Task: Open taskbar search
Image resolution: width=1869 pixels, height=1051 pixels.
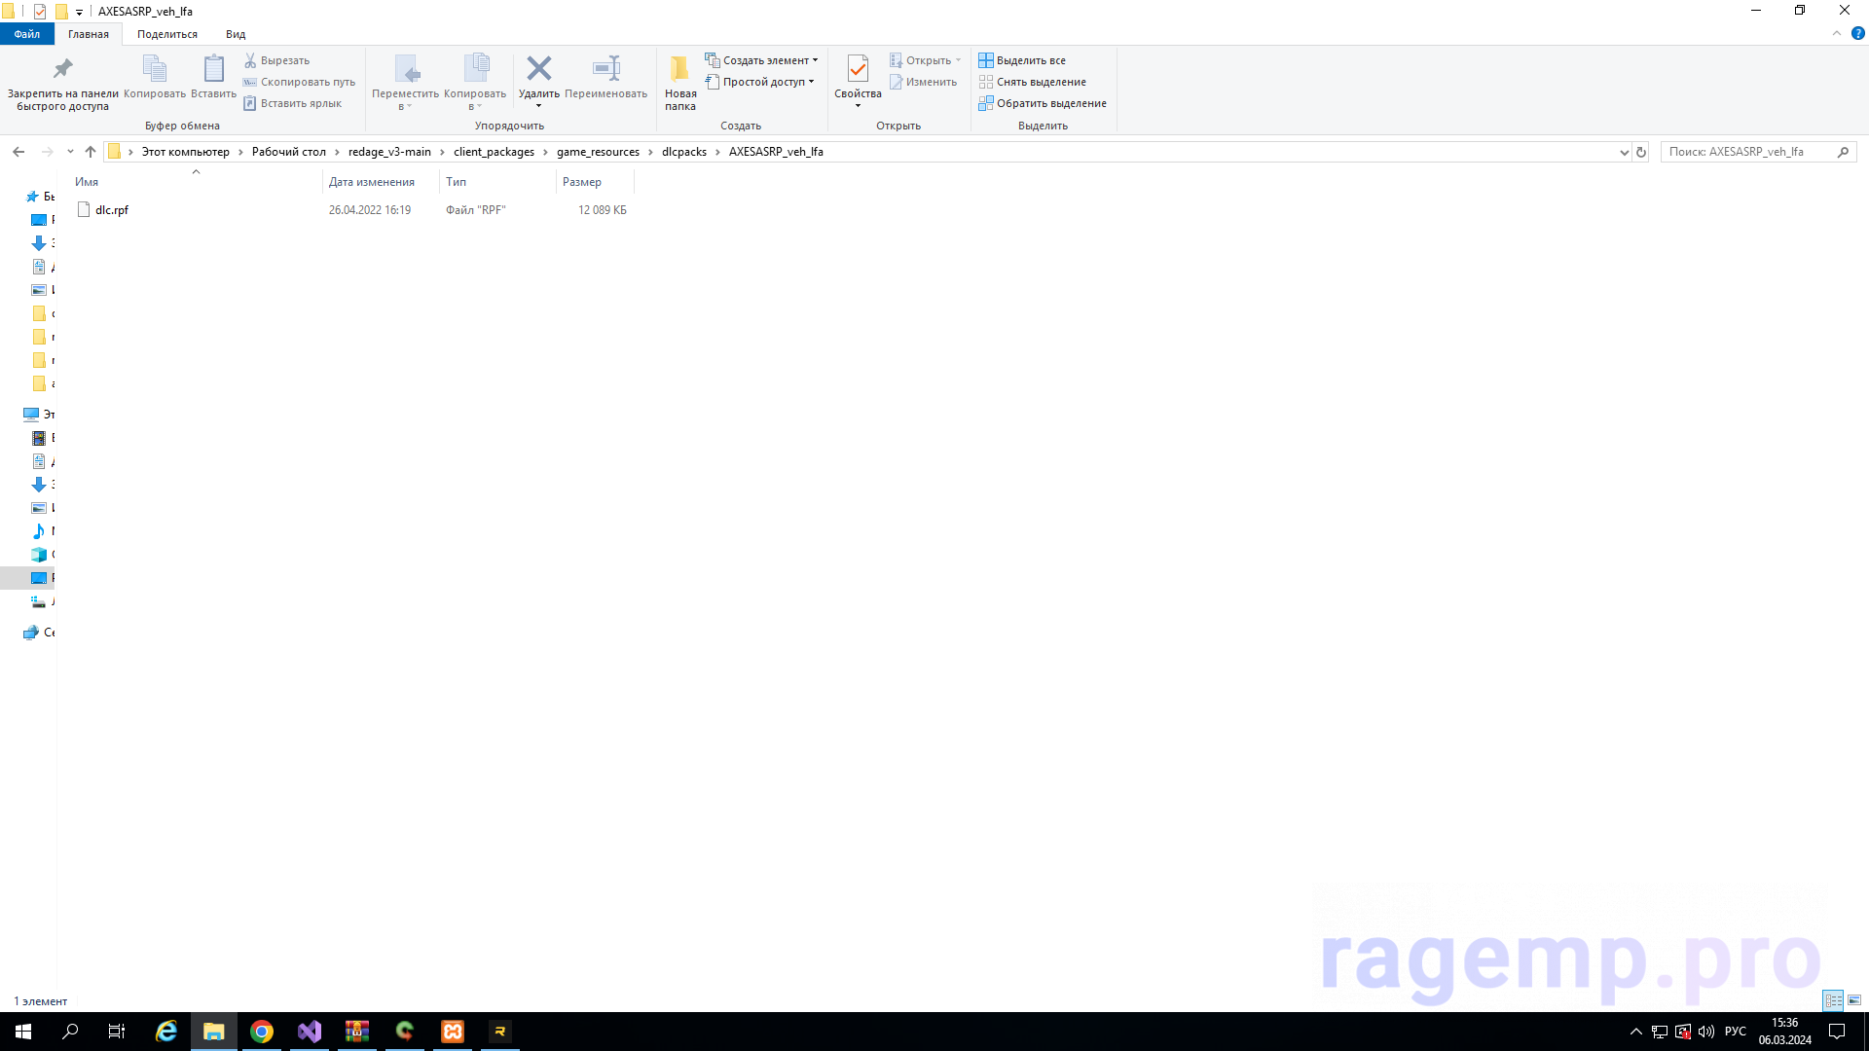Action: click(x=70, y=1032)
